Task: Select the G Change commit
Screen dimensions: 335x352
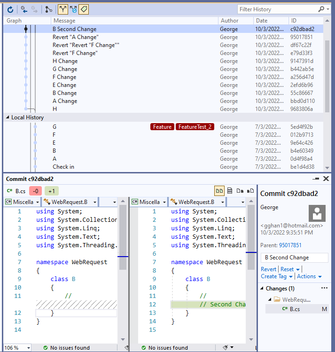Action: [164, 69]
